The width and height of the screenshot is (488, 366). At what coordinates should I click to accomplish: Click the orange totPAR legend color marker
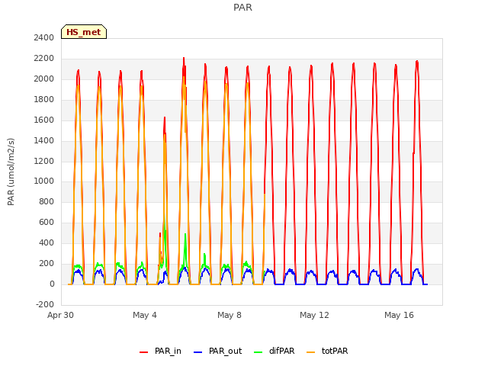click(x=310, y=352)
